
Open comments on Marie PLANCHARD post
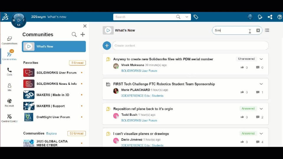point(258,92)
